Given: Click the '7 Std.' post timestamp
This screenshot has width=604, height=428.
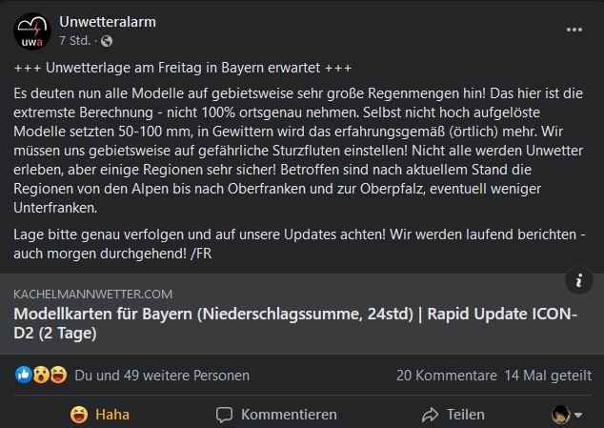Looking at the screenshot, I should pyautogui.click(x=75, y=41).
